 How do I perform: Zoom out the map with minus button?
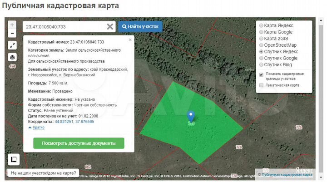[12, 33]
